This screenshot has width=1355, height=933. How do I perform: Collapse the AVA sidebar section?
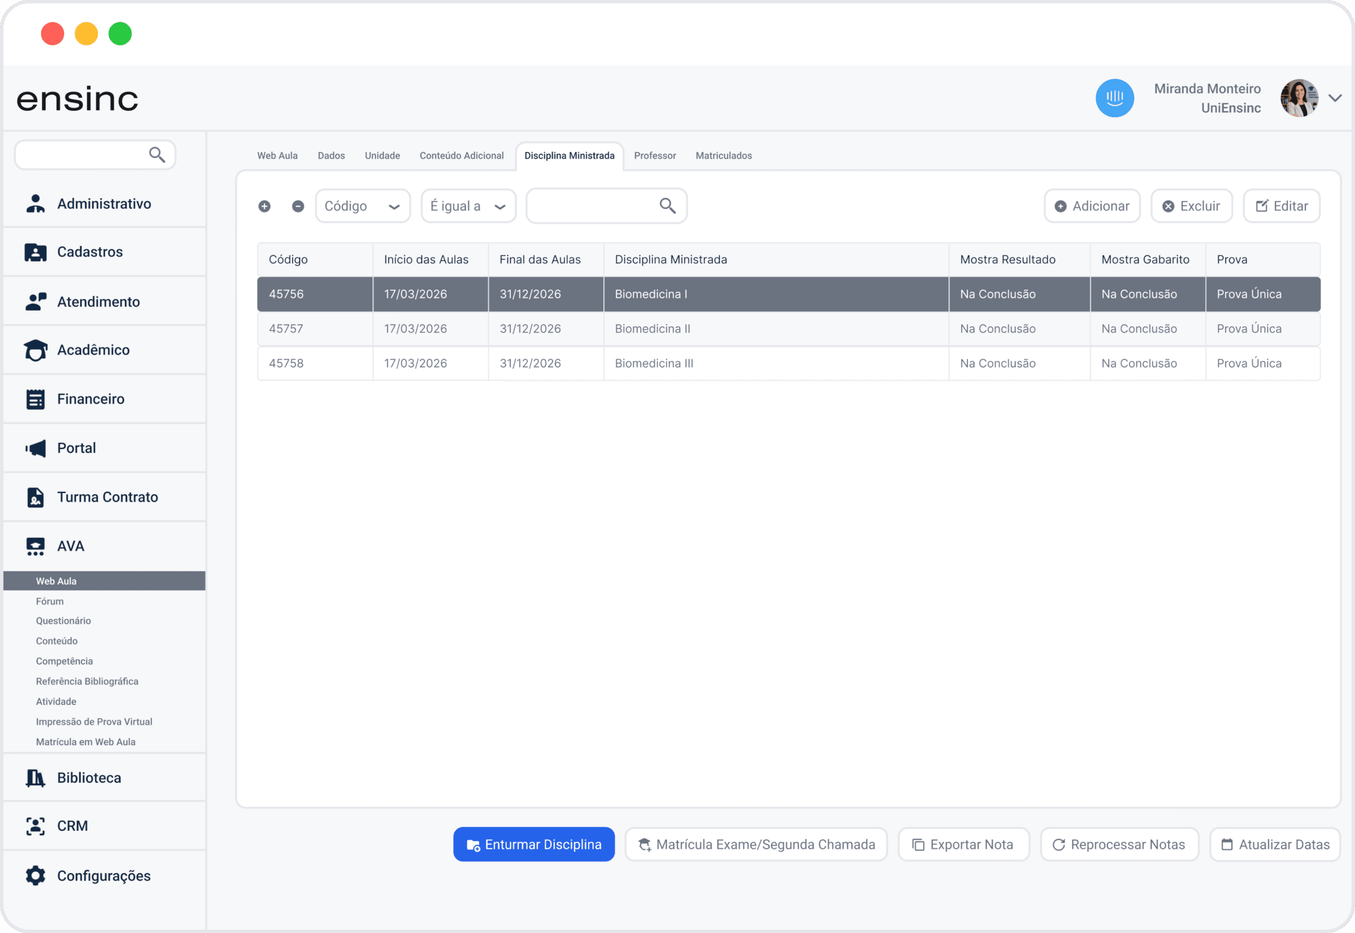pos(104,546)
